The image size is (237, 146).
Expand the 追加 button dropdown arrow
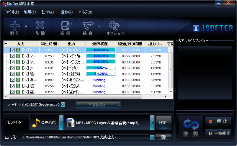pos(26,27)
